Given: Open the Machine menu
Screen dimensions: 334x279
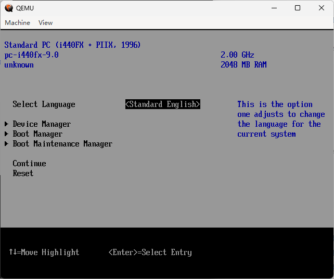Looking at the screenshot, I should click(x=18, y=23).
